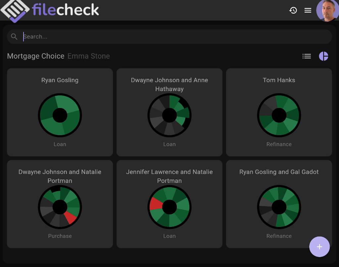Click the filecheck logo

pos(50,10)
